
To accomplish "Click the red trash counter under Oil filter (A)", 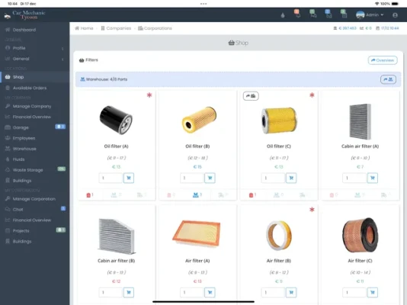I will (x=89, y=195).
